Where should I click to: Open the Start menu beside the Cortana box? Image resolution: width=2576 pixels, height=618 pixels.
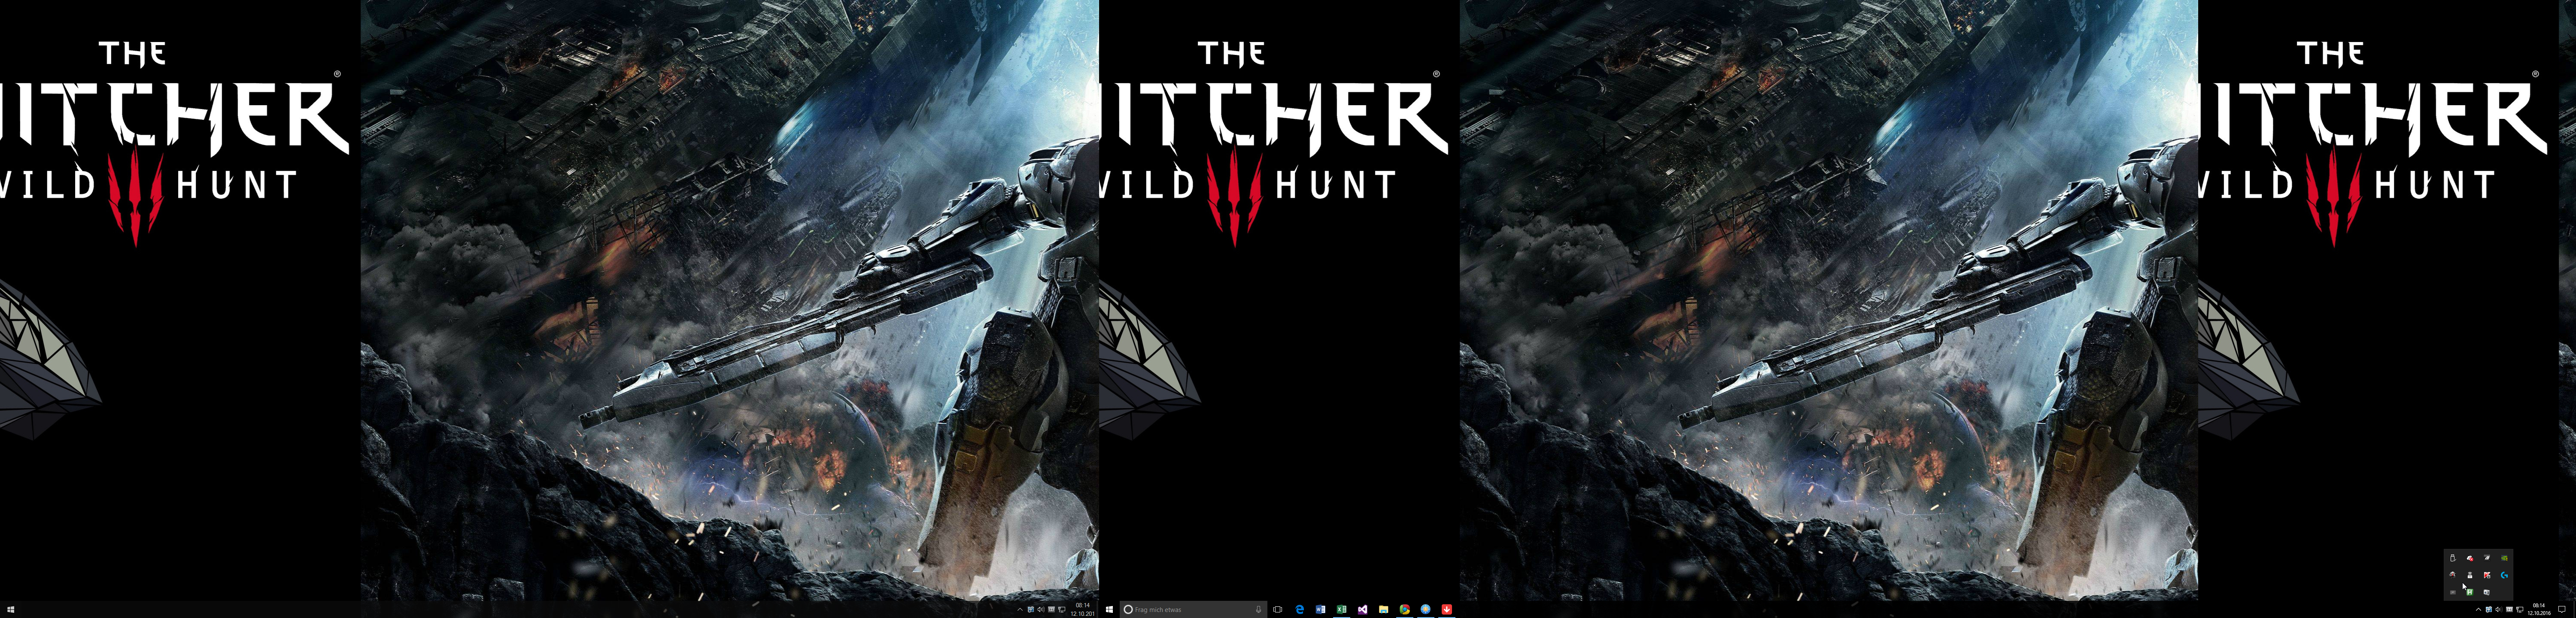[1110, 609]
